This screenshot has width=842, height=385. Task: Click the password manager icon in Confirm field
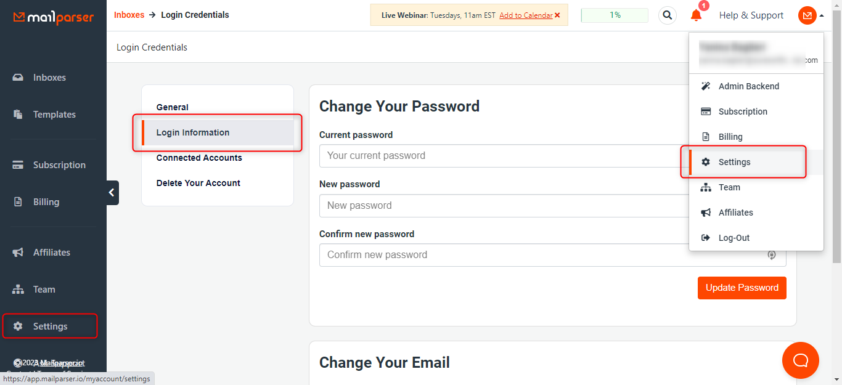tap(771, 255)
